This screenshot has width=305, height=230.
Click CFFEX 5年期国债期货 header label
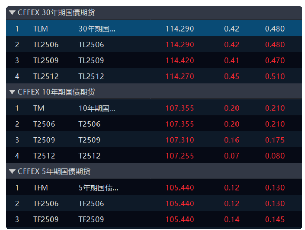[x=54, y=171]
